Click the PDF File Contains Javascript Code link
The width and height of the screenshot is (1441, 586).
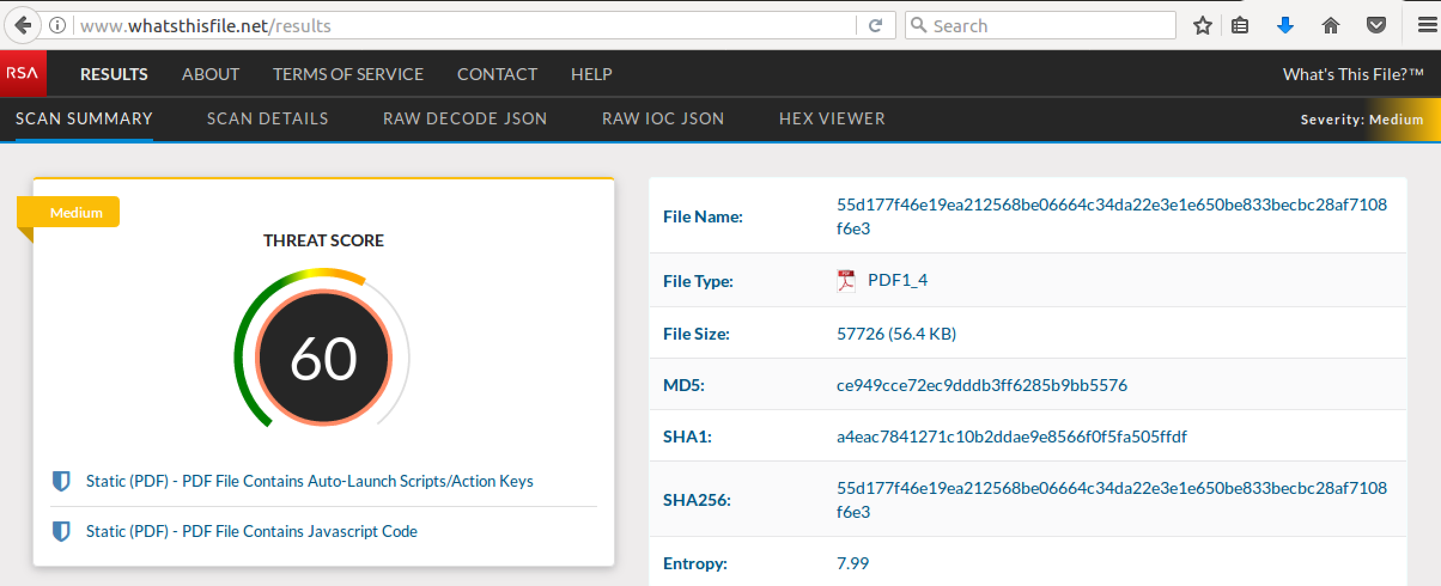[251, 531]
